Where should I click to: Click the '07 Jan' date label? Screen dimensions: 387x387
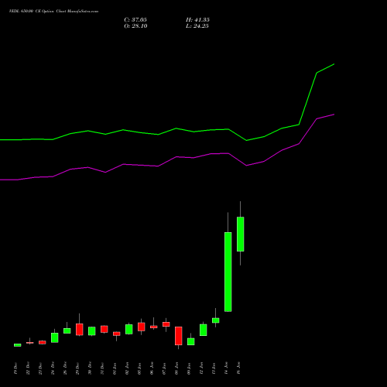[x=164, y=368]
